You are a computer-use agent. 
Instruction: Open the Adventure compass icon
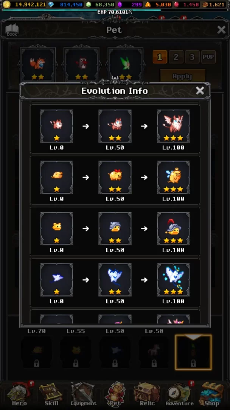(180, 394)
